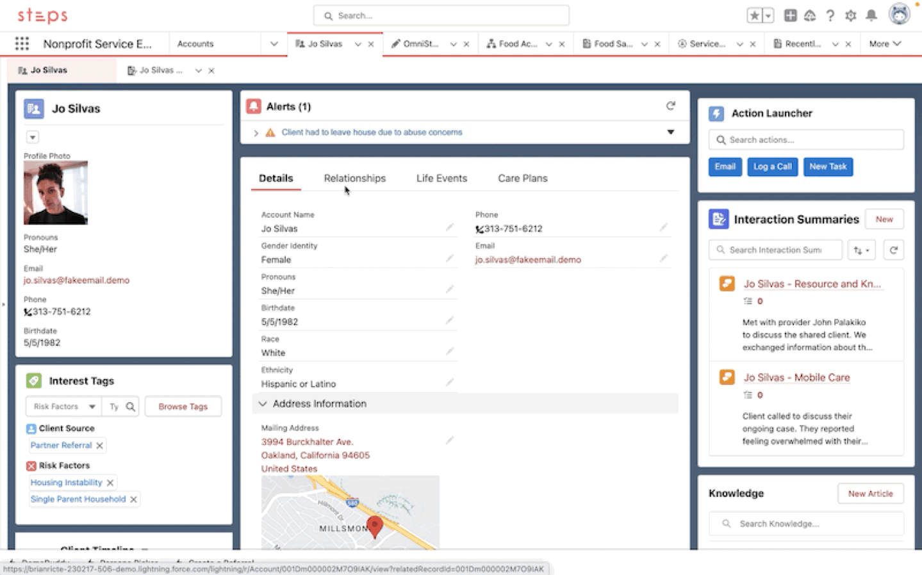The image size is (922, 575).
Task: Edit the Ethnicity field pencil
Action: (x=450, y=382)
